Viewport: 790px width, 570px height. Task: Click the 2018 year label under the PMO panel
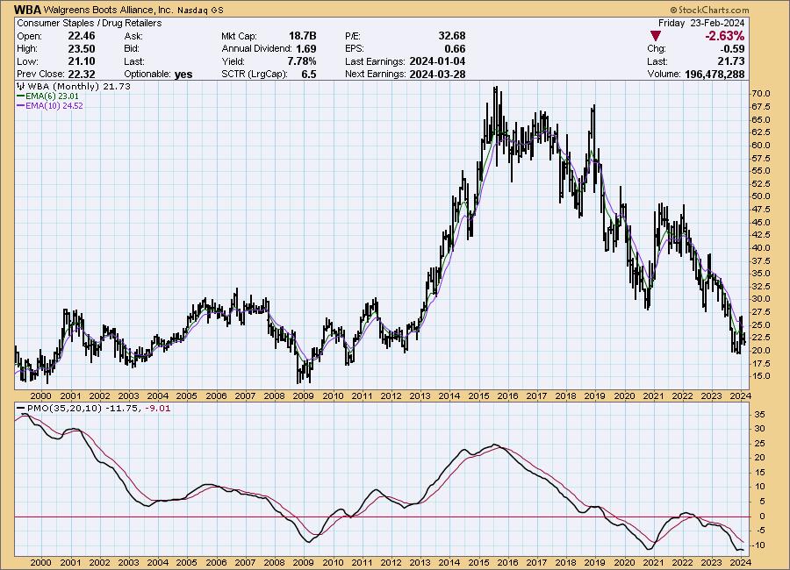(x=566, y=562)
